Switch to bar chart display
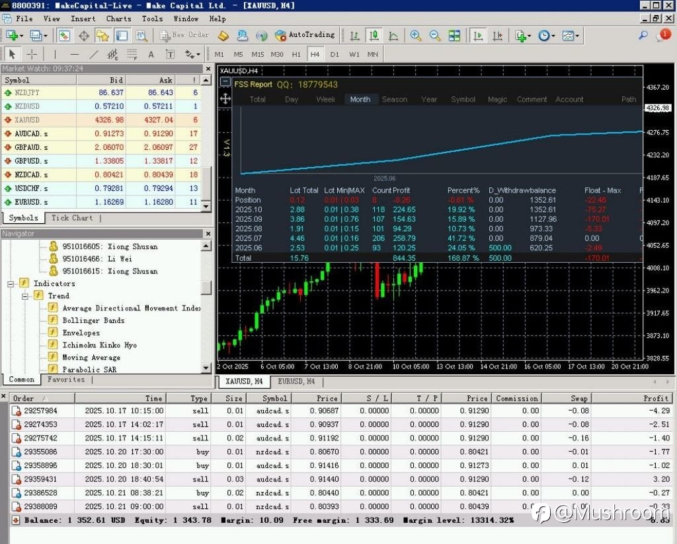 pyautogui.click(x=354, y=36)
